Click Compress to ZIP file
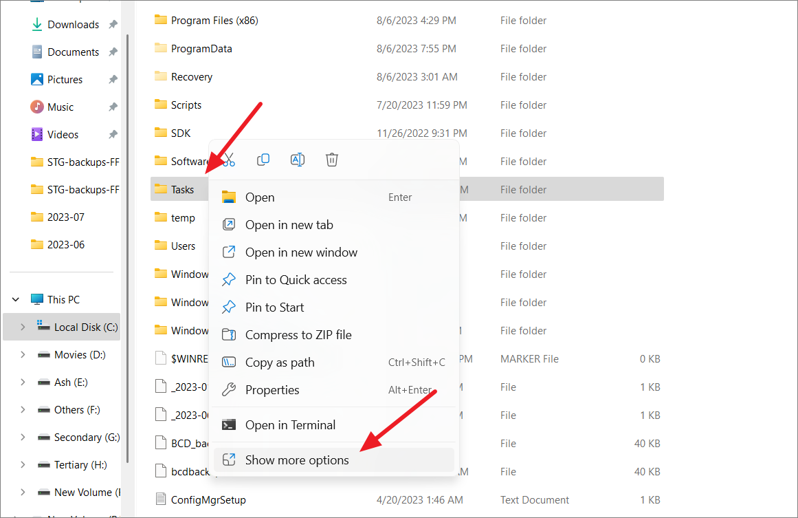The width and height of the screenshot is (798, 518). pyautogui.click(x=300, y=334)
